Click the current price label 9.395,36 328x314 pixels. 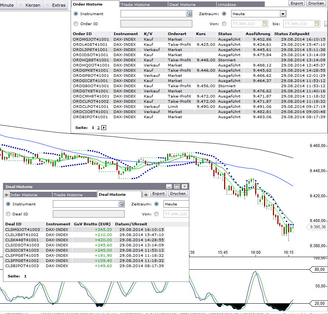[318, 227]
